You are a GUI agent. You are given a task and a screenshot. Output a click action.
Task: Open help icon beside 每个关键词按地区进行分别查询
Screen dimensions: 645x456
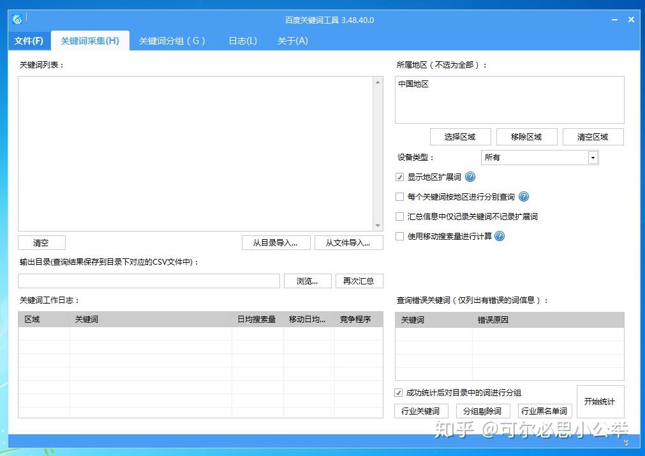[x=524, y=196]
